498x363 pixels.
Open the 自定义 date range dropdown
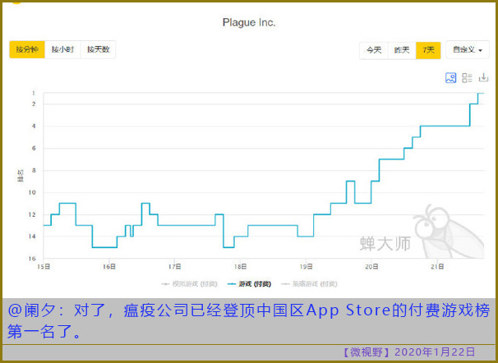click(468, 50)
